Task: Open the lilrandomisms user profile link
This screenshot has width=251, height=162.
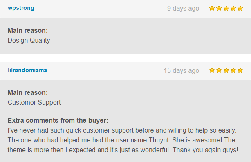Action: tap(27, 70)
